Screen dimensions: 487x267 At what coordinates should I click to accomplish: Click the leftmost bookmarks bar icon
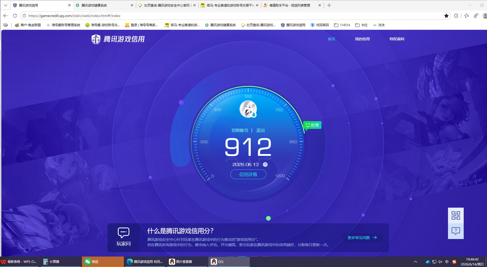5,25
